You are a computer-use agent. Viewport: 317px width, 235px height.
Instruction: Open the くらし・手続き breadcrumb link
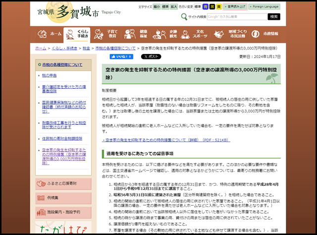pyautogui.click(x=64, y=48)
